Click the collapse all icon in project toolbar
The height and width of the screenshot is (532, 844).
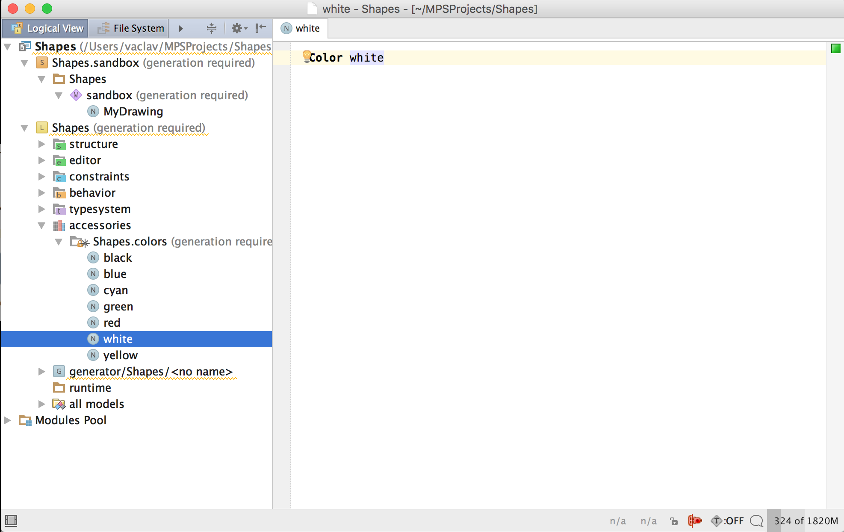pyautogui.click(x=211, y=28)
